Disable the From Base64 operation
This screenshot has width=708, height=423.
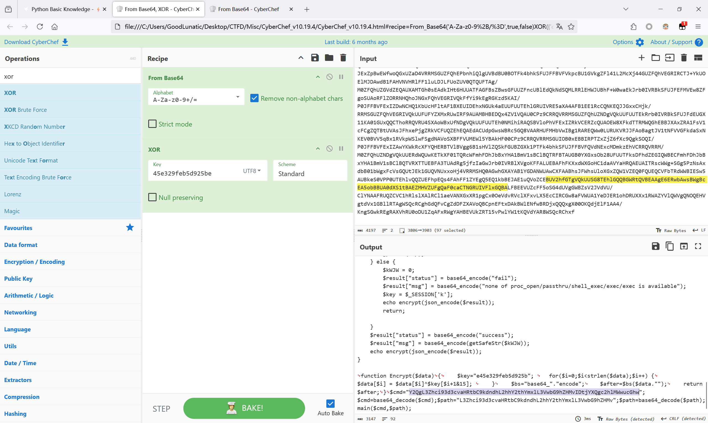tap(329, 77)
